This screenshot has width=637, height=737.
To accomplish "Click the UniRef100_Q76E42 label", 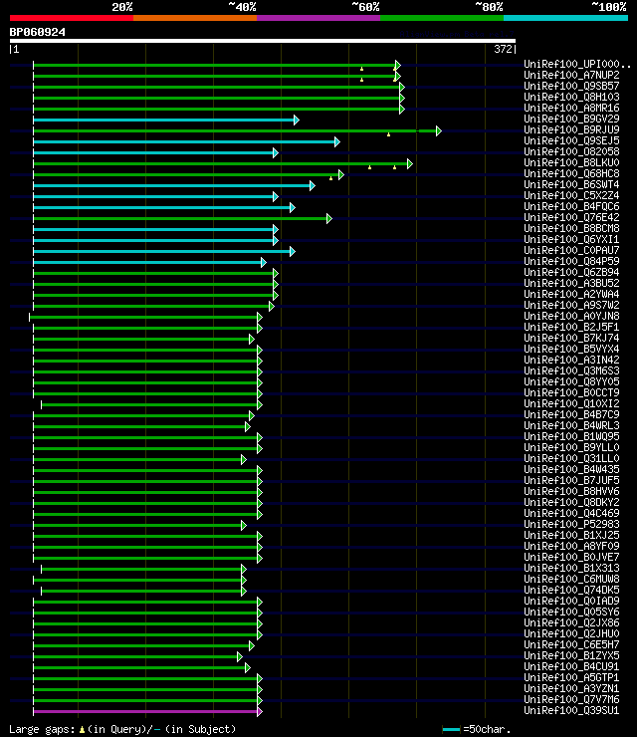I will (x=571, y=218).
